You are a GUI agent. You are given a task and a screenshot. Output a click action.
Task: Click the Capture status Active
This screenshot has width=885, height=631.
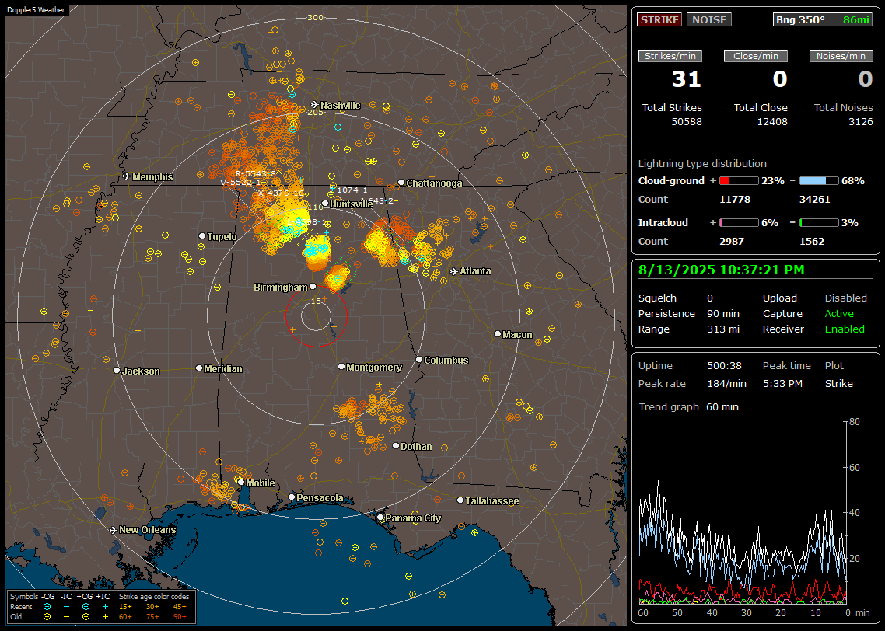(839, 313)
